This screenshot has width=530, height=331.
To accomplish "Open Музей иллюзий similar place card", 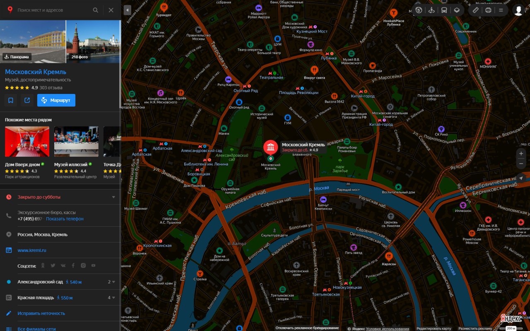I will 76,153.
